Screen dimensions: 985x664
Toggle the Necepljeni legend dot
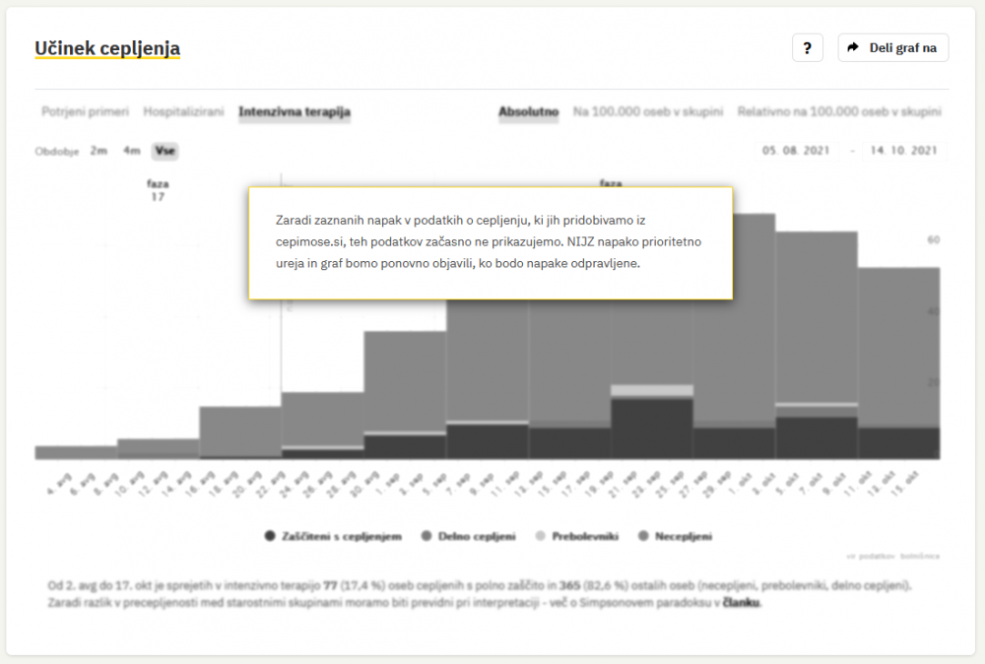(643, 536)
